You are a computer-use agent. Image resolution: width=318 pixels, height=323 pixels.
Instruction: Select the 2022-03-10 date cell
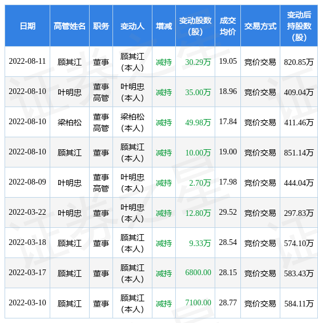(x=27, y=302)
